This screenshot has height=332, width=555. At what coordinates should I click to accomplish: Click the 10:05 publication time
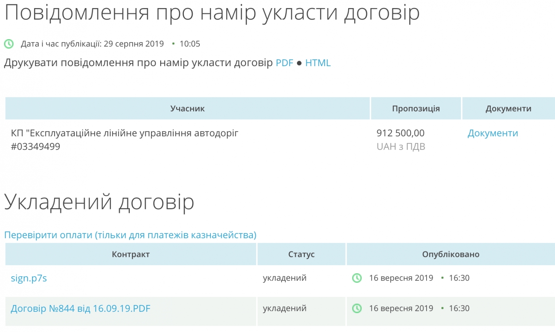190,44
